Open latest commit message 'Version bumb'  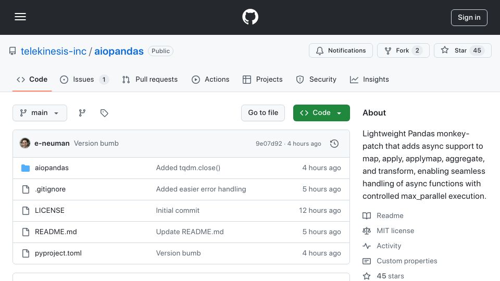pos(96,144)
